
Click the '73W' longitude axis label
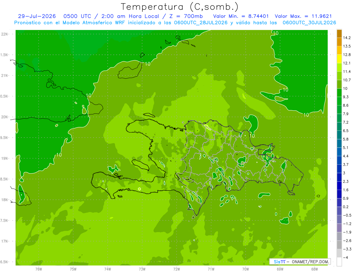[142, 269]
